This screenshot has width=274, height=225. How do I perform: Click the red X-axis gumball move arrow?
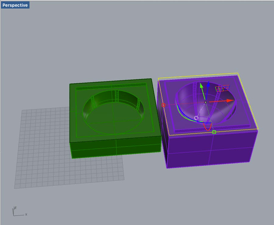click(228, 101)
